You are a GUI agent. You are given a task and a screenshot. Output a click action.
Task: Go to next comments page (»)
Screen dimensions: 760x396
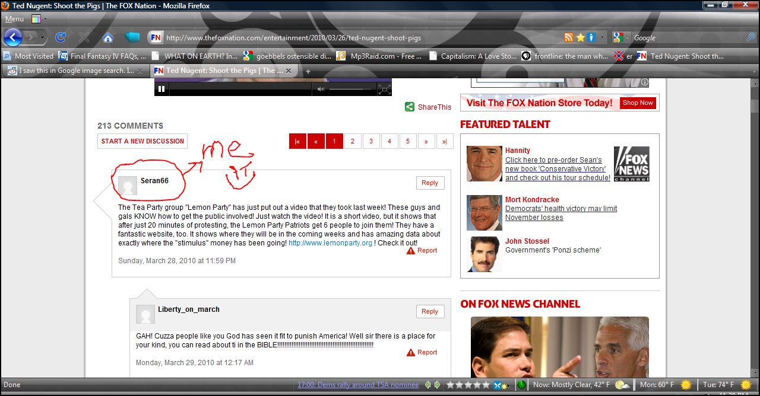426,141
